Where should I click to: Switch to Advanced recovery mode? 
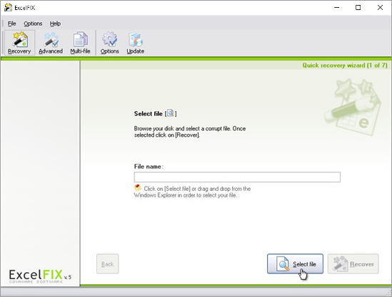point(51,43)
